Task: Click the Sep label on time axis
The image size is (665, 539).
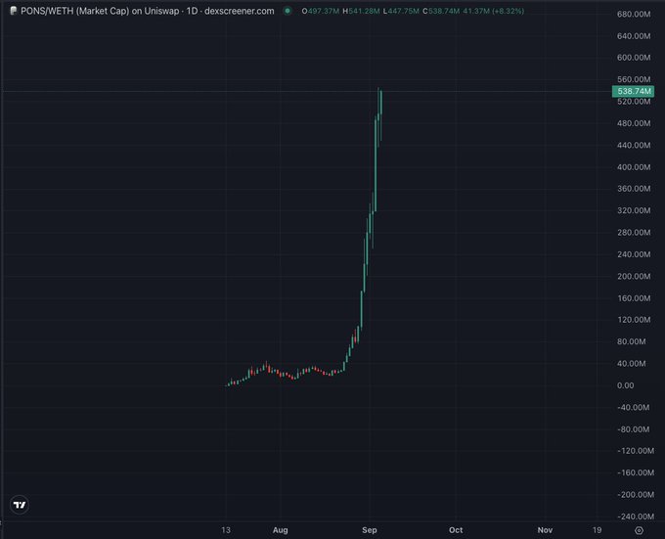Action: pos(370,530)
